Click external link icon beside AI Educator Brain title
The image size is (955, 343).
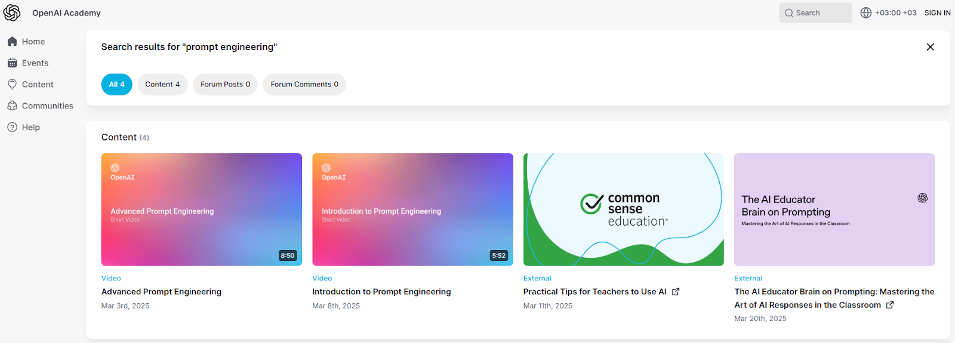[890, 305]
